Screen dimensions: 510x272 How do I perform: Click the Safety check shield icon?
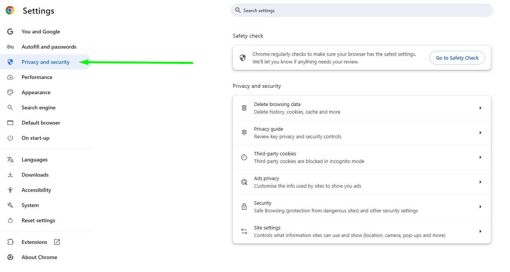(x=243, y=58)
